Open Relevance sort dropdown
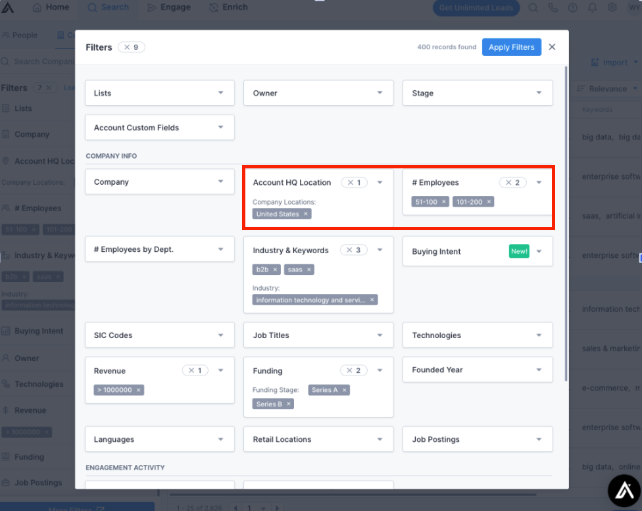The height and width of the screenshot is (511, 642). point(607,89)
